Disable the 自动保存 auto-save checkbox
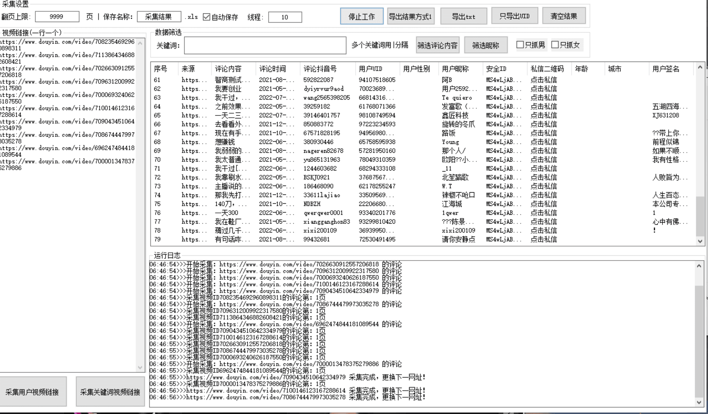This screenshot has width=708, height=414. [x=206, y=17]
